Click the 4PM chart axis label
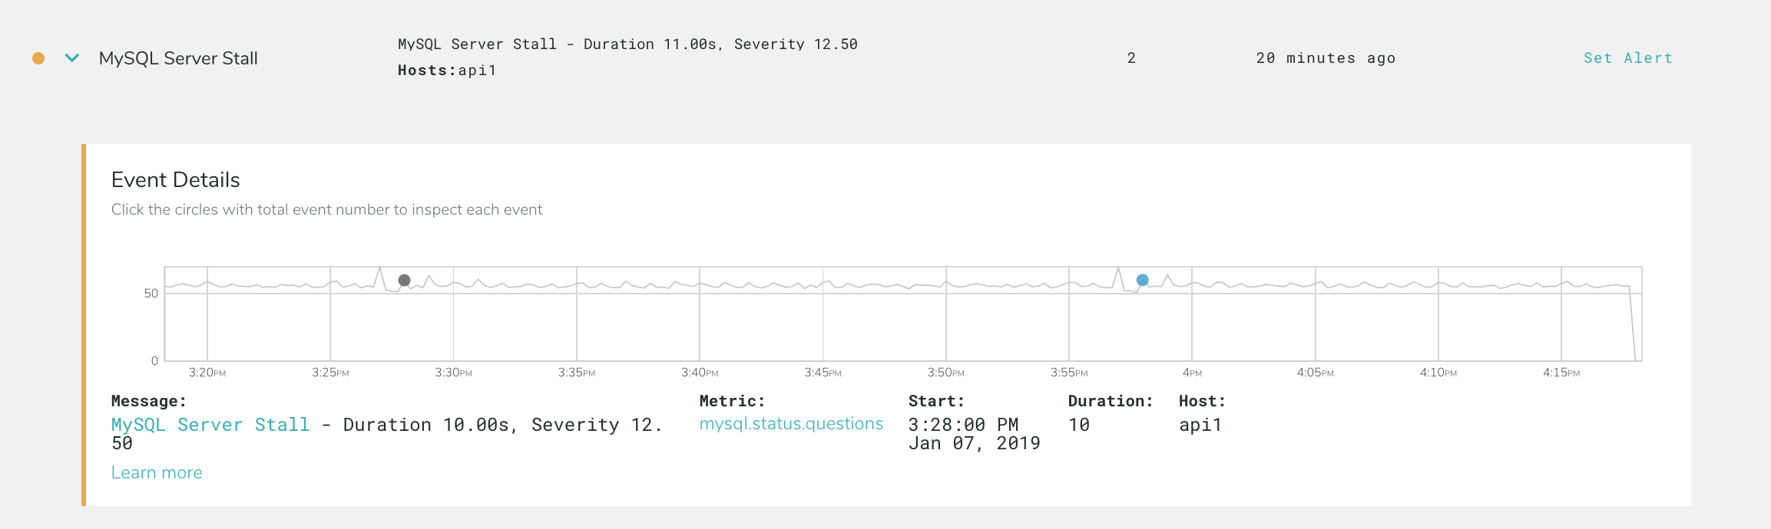Screen dimensions: 1771x529 tap(1192, 373)
